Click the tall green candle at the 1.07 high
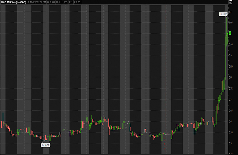Screen dimensions: 238x155 click(226, 31)
